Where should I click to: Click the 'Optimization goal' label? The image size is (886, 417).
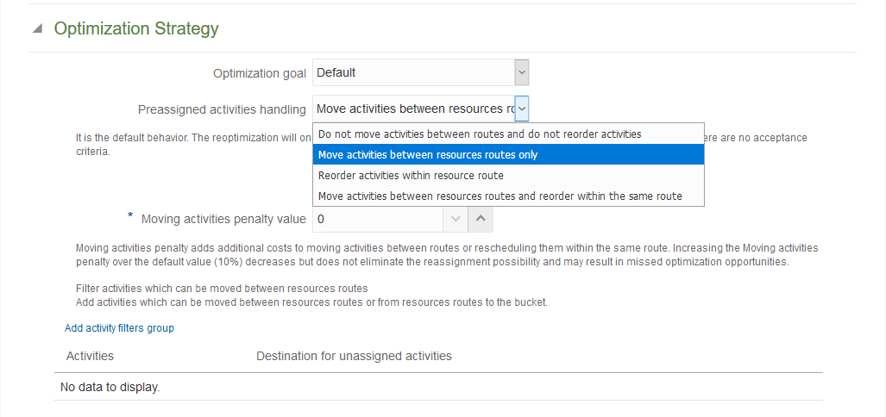click(x=260, y=74)
